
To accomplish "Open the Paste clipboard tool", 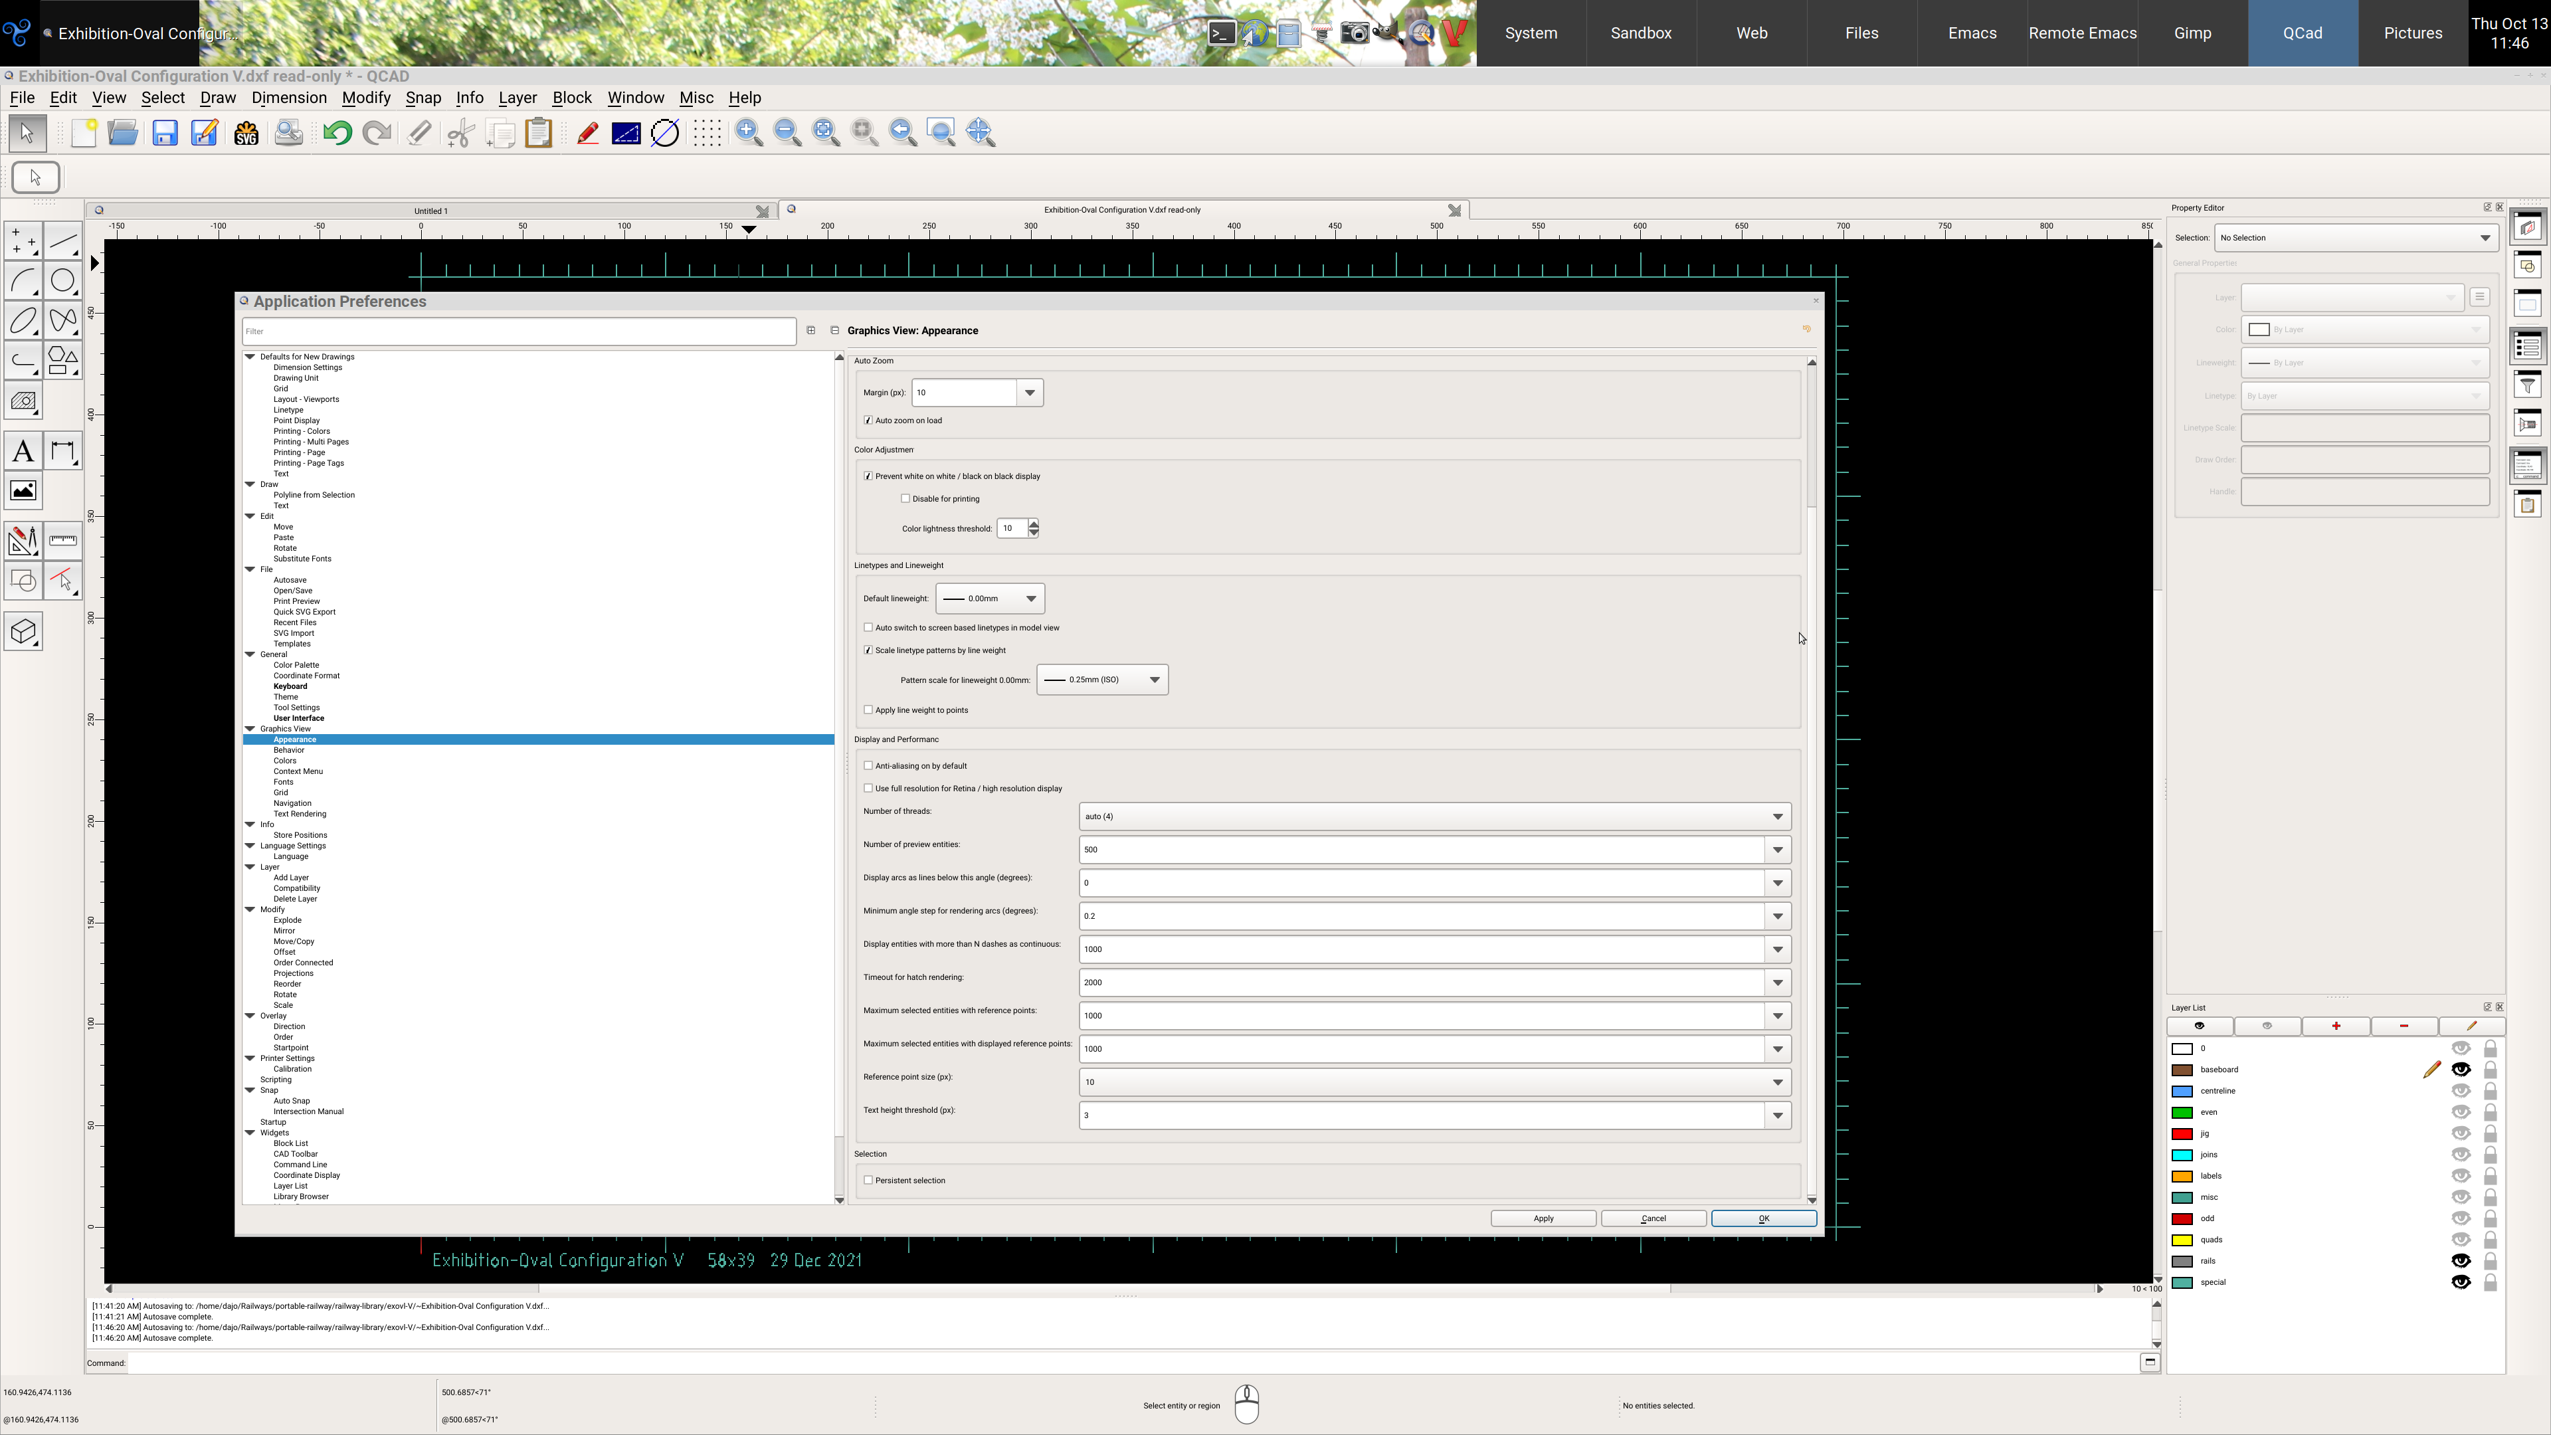I will 537,133.
